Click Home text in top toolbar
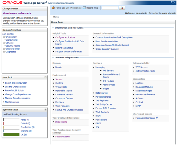 58,8
